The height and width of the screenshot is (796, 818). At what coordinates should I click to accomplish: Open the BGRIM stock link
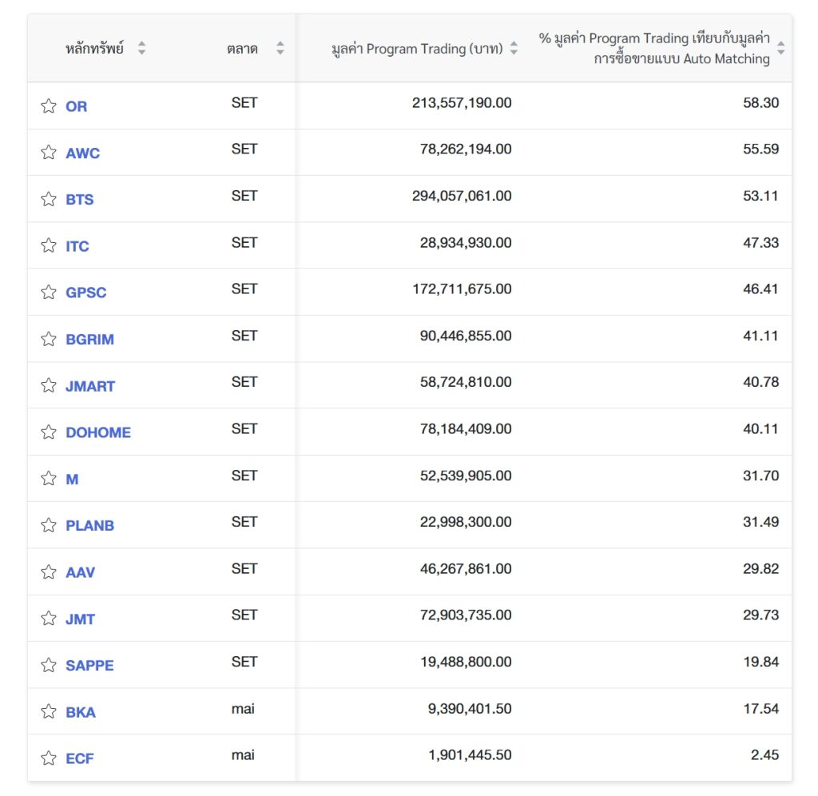tap(89, 340)
